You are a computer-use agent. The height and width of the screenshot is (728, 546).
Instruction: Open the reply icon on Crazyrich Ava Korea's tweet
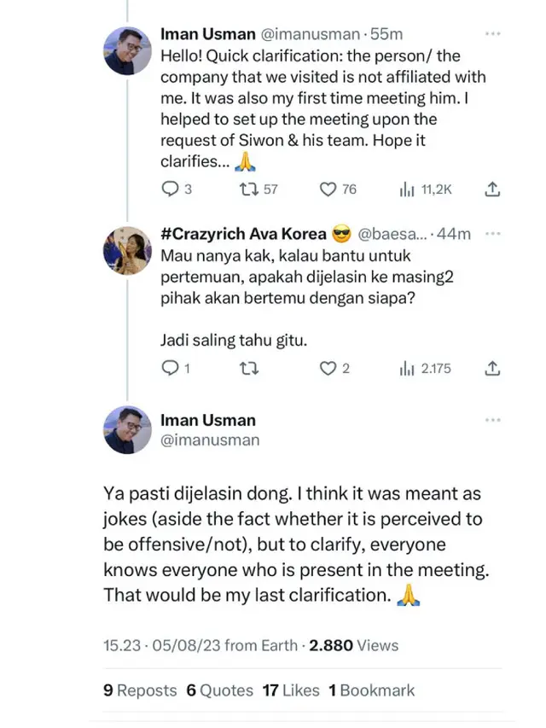coord(169,368)
